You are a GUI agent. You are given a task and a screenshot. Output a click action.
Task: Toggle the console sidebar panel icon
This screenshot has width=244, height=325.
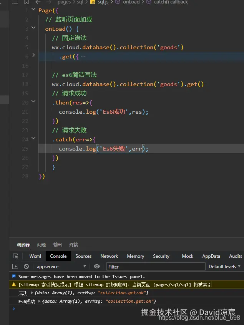coord(15,266)
